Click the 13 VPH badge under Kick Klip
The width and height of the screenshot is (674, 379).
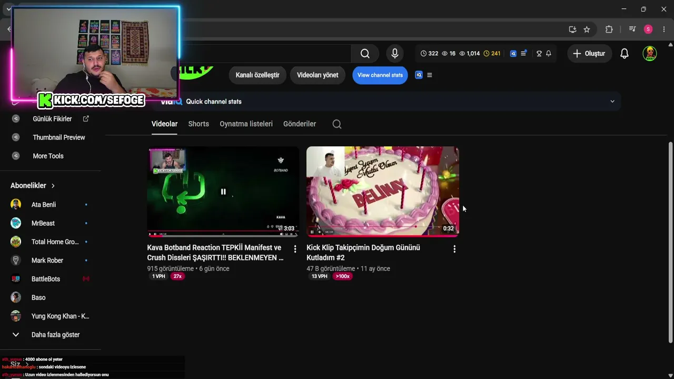click(319, 276)
